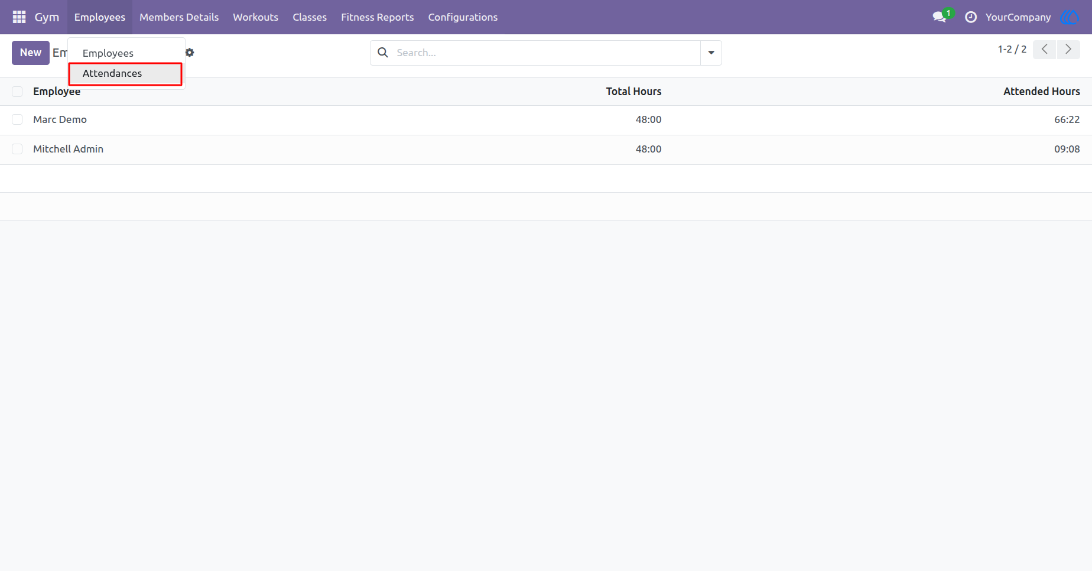The image size is (1092, 571).
Task: Click Marc Demo's total hours 48:00
Action: pyautogui.click(x=648, y=119)
